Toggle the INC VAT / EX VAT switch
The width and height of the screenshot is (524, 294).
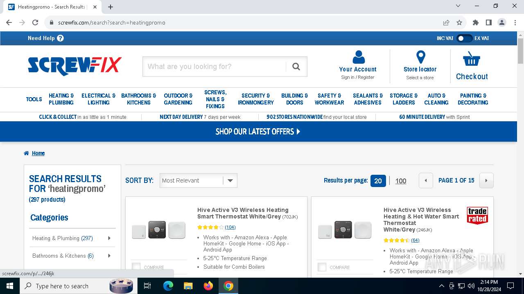(x=464, y=38)
